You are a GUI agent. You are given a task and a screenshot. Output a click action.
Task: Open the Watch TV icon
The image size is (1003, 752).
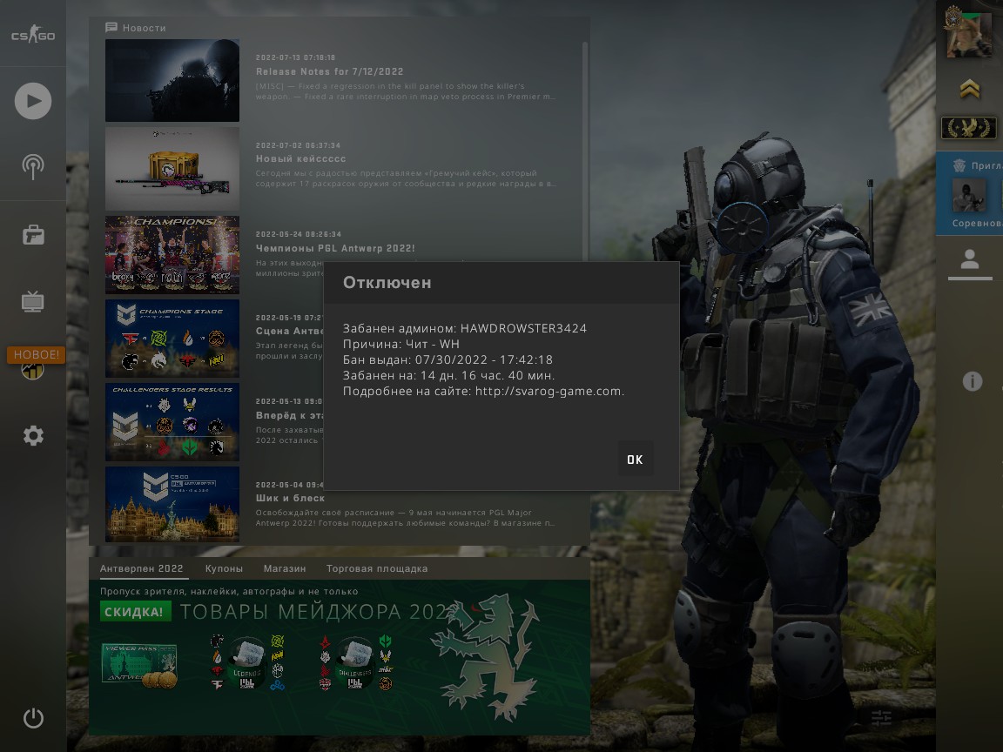(x=33, y=301)
